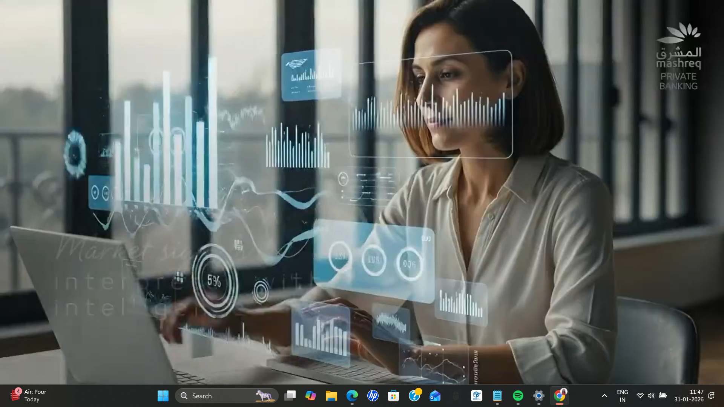Image resolution: width=724 pixels, height=407 pixels.
Task: Launch Microsoft Copilot from the taskbar
Action: [x=311, y=396]
